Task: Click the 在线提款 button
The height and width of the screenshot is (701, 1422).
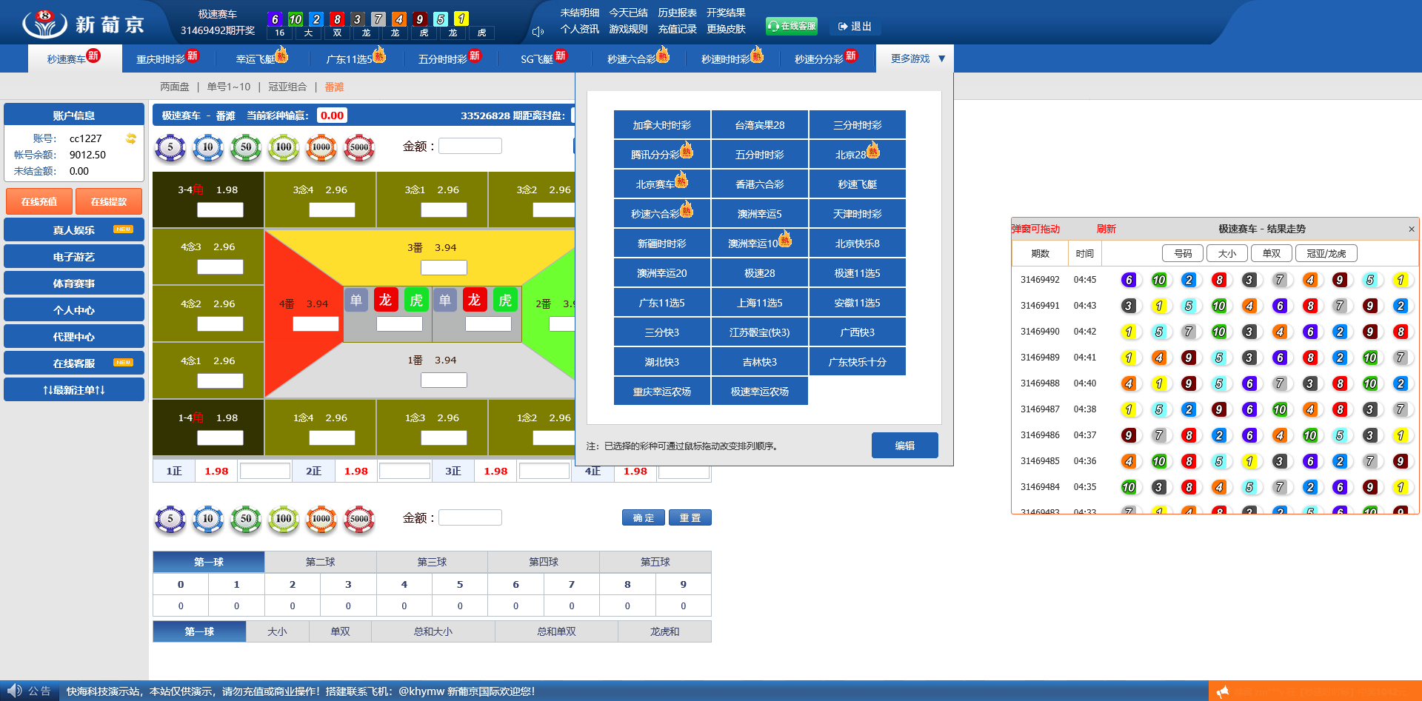Action: pos(109,201)
